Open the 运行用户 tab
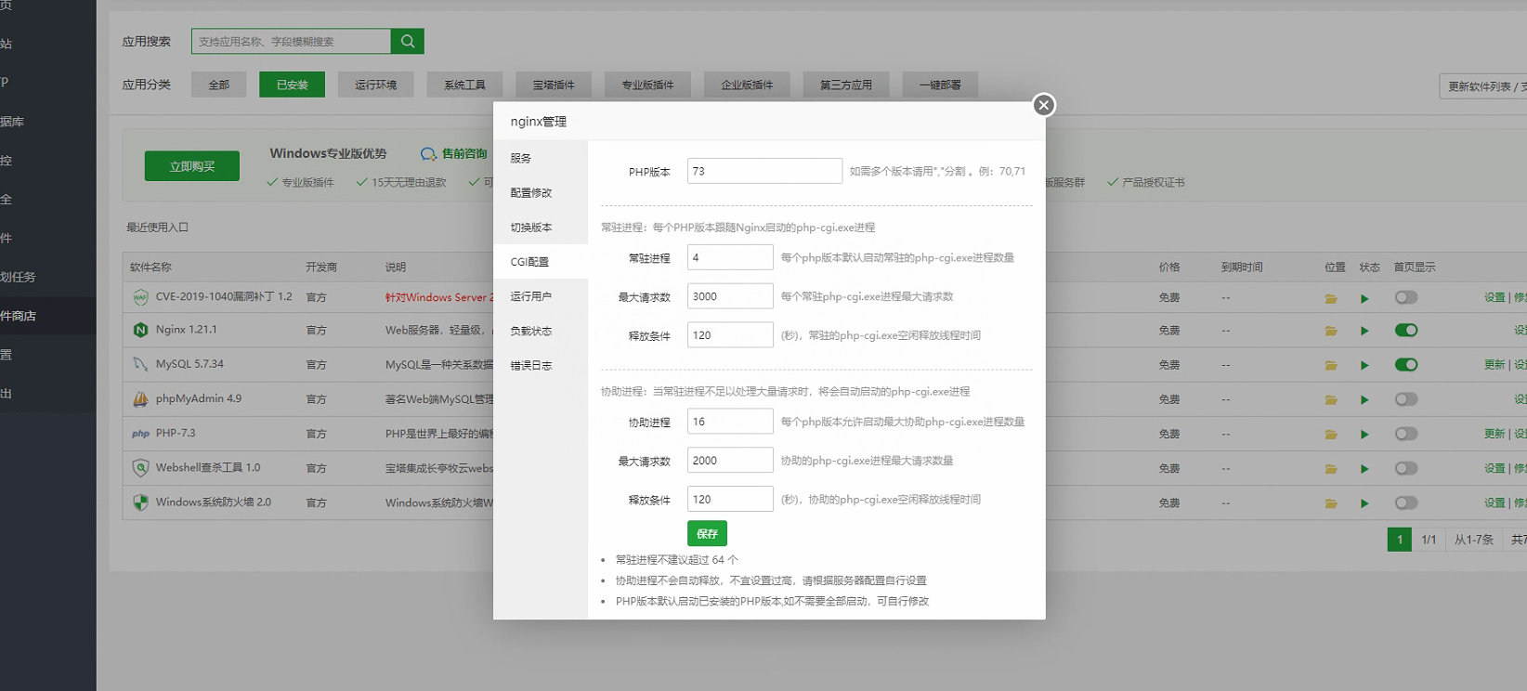Image resolution: width=1527 pixels, height=691 pixels. point(541,296)
